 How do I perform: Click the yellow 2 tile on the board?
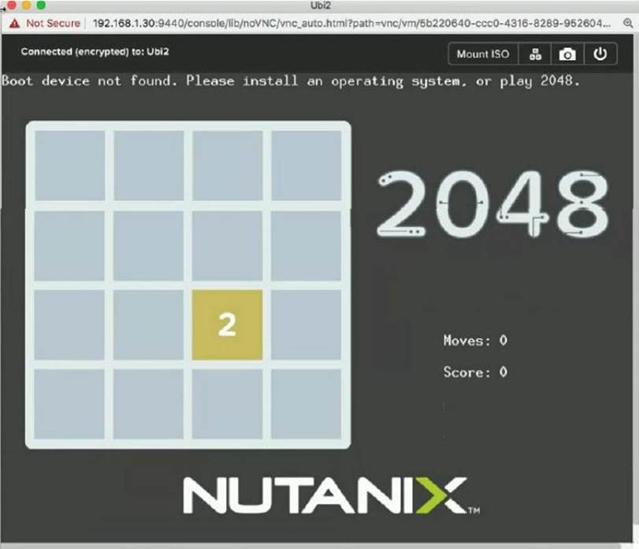(227, 324)
